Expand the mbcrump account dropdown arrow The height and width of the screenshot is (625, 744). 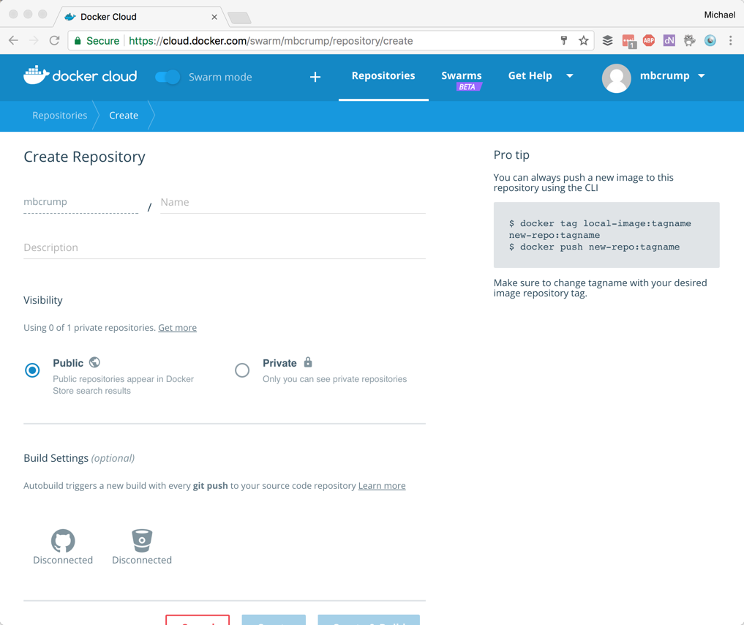pos(702,76)
